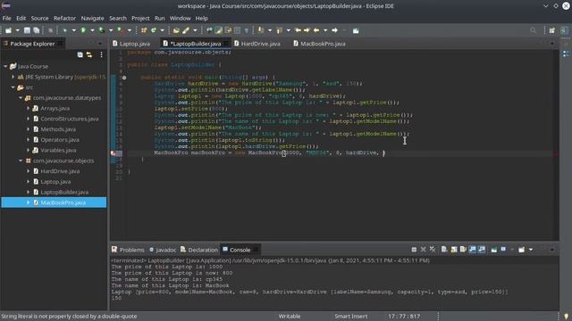Click the Previous Annotation icon
This screenshot has height=321, width=572.
[280, 30]
